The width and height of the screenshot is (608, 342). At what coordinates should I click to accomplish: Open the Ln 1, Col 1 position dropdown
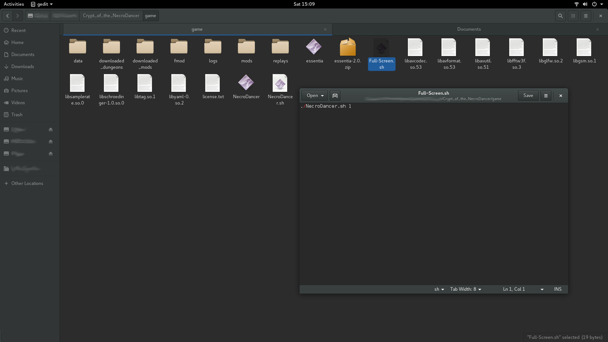[523, 289]
